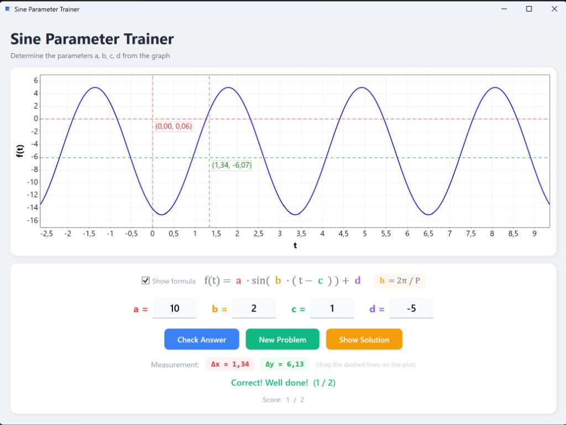Click the Sine Parameter Trainer title bar icon

[x=7, y=9]
